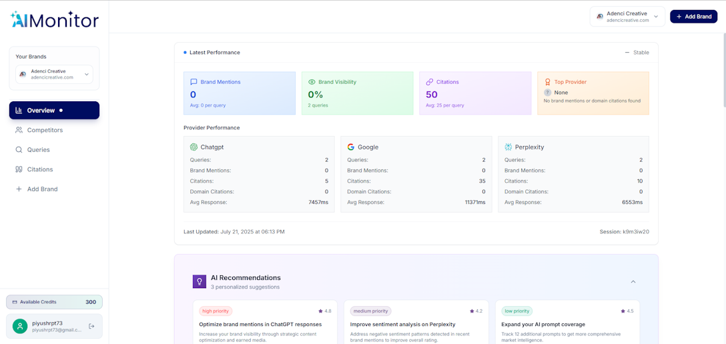726x344 pixels.
Task: Click the 4.2 star rating
Action: (476, 311)
